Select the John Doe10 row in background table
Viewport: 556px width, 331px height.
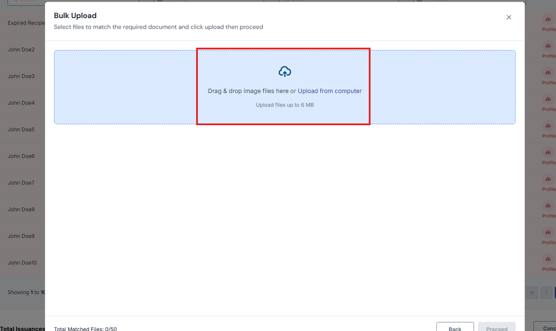click(x=22, y=263)
